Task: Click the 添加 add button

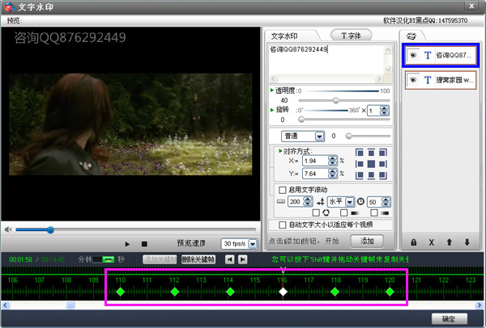Action: click(367, 241)
